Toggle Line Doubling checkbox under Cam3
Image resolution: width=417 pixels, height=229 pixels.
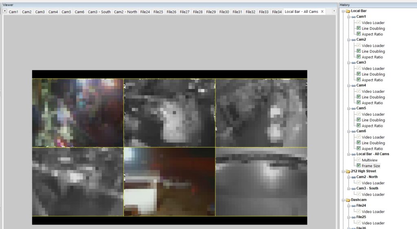click(358, 74)
